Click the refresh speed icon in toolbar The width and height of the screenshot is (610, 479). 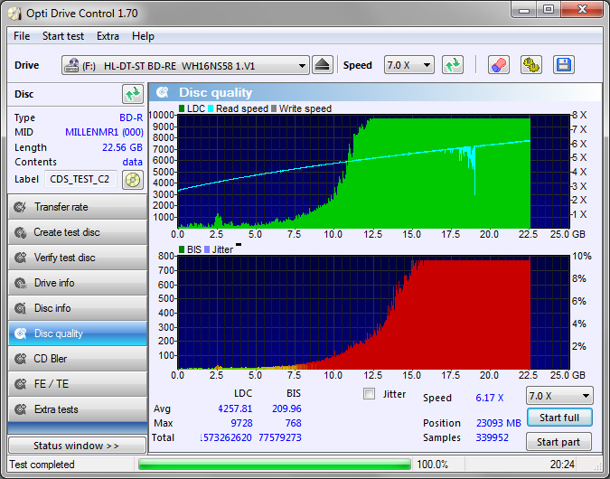(x=453, y=65)
